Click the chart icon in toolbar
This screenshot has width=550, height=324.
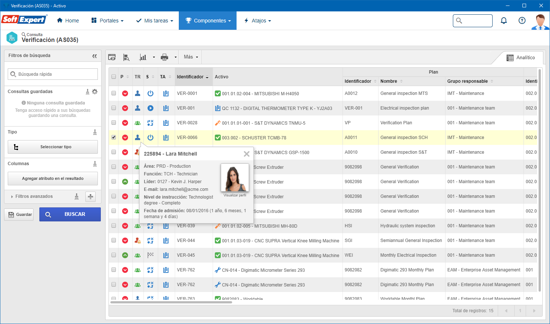(143, 57)
